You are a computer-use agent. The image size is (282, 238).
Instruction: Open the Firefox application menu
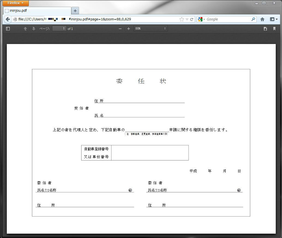pos(16,3)
